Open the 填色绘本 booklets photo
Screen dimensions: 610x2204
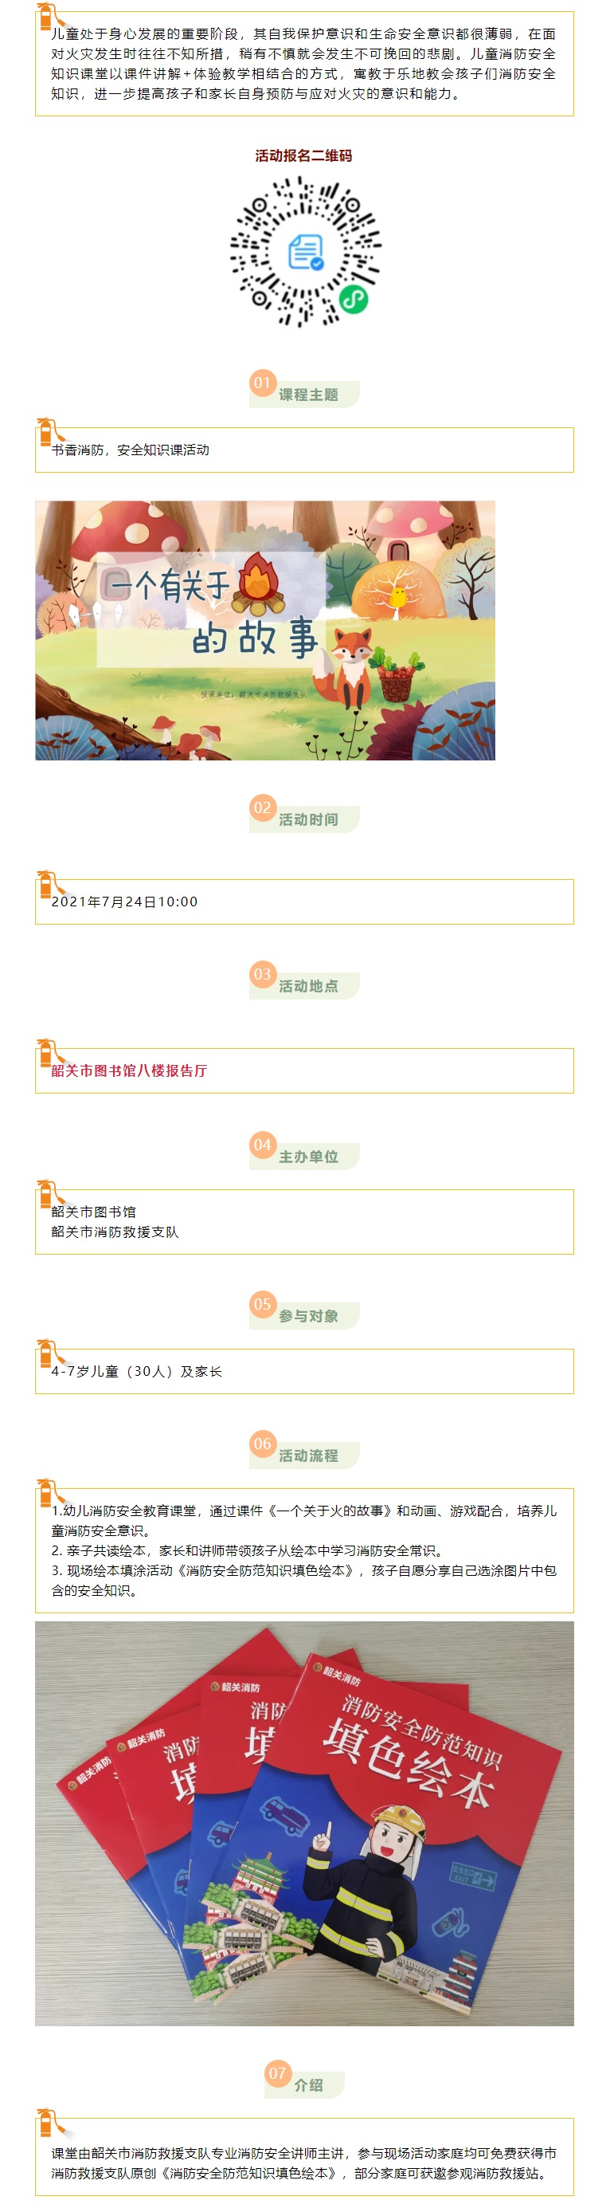[x=304, y=1823]
